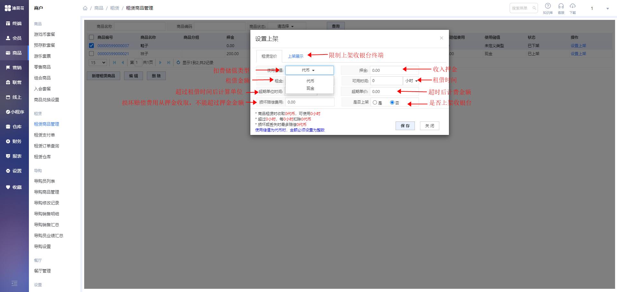This screenshot has height=292, width=617.
Task: Go to last page of the table
Action: (x=168, y=63)
